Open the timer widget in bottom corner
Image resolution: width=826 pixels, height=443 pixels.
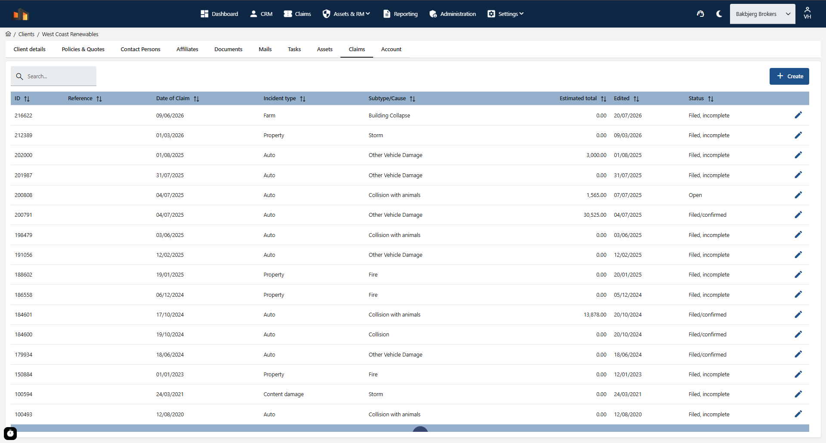pyautogui.click(x=10, y=433)
